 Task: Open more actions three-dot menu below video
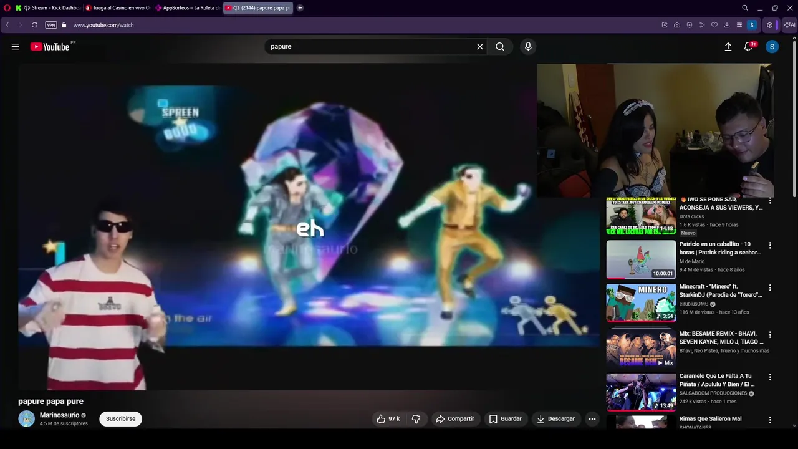point(592,419)
